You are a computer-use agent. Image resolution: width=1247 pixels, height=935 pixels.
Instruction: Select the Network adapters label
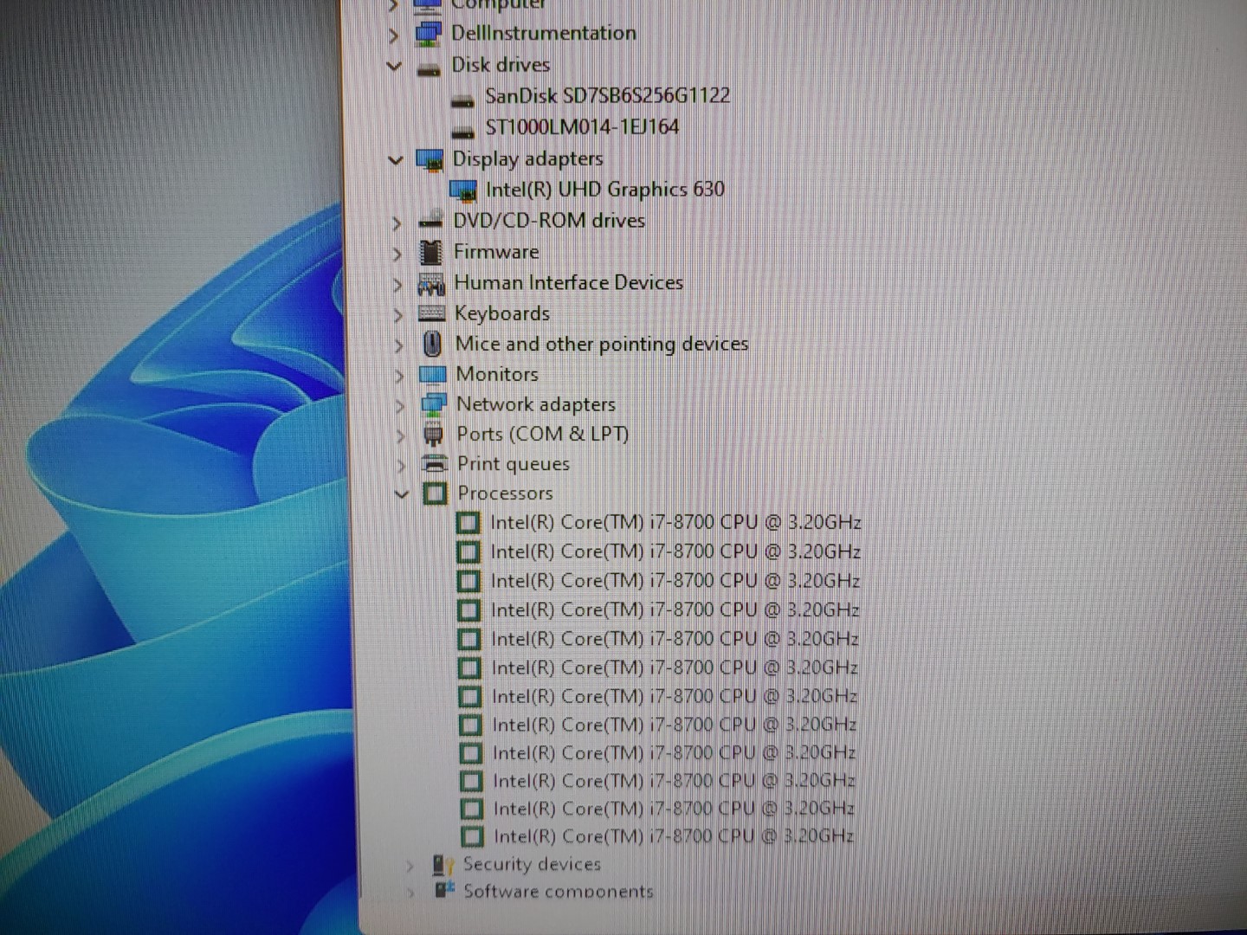(536, 404)
